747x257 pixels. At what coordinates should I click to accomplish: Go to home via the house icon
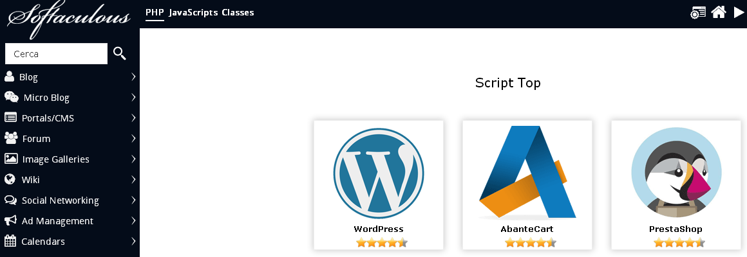[719, 12]
